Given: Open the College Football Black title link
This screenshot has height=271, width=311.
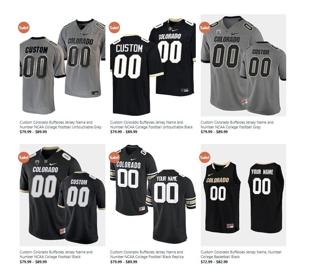Looking at the screenshot, I should click(x=56, y=254).
